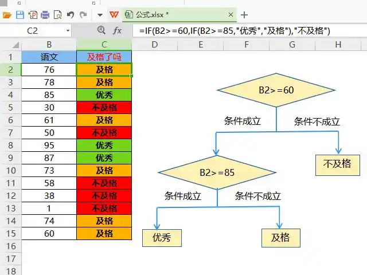Select row 5 header
The image size is (367, 275).
pos(10,107)
